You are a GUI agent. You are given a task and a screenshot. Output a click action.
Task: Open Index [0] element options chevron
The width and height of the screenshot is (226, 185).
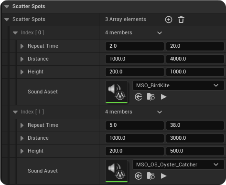coord(160,33)
